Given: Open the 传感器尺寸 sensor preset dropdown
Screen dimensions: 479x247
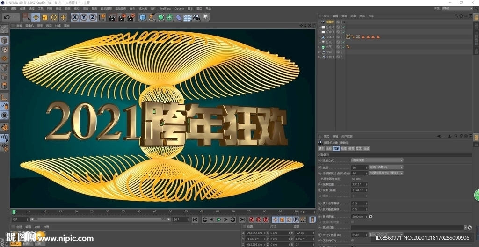Looking at the screenshot, I should tap(386, 173).
